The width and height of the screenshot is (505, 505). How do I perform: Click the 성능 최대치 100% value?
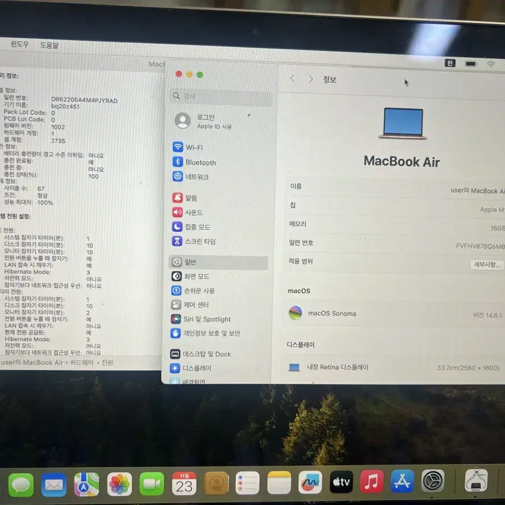tap(45, 203)
